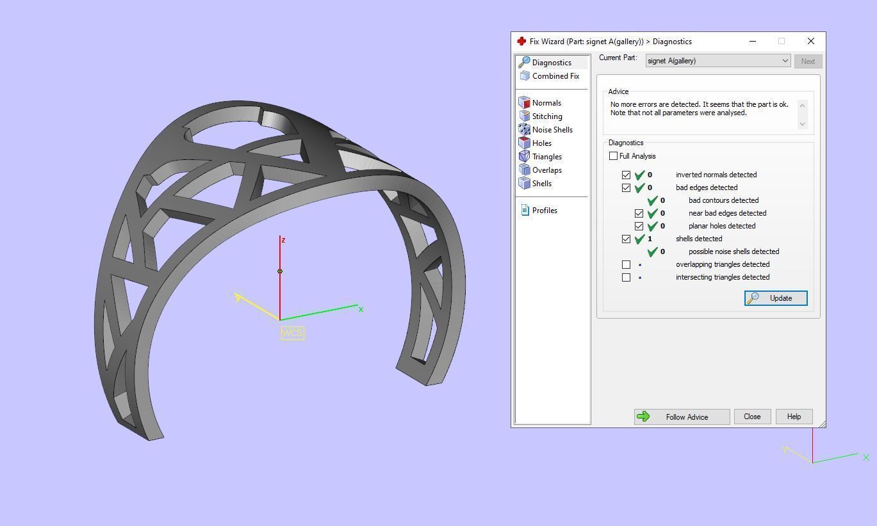Click the WCS label in viewport

click(292, 333)
